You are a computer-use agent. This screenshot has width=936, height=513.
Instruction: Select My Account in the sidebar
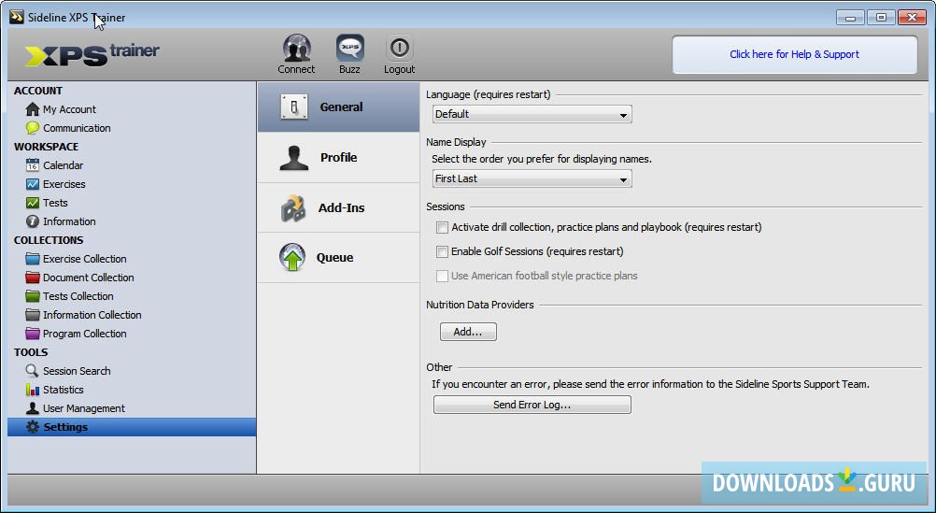[x=69, y=109]
